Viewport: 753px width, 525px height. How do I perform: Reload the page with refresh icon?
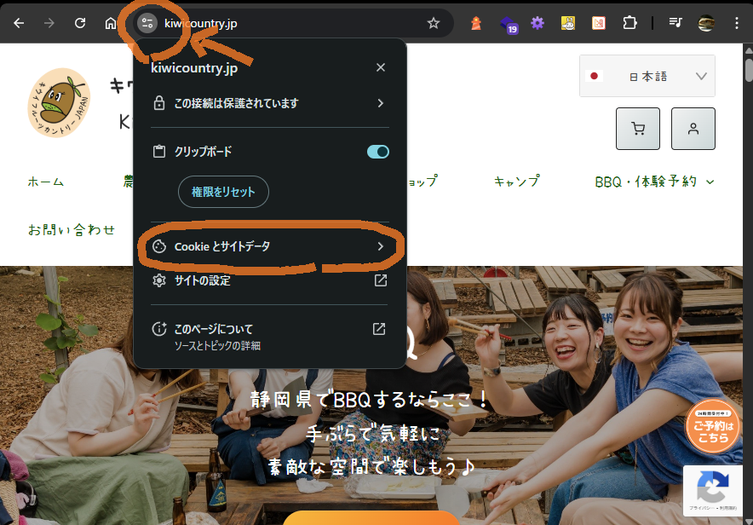(x=80, y=23)
